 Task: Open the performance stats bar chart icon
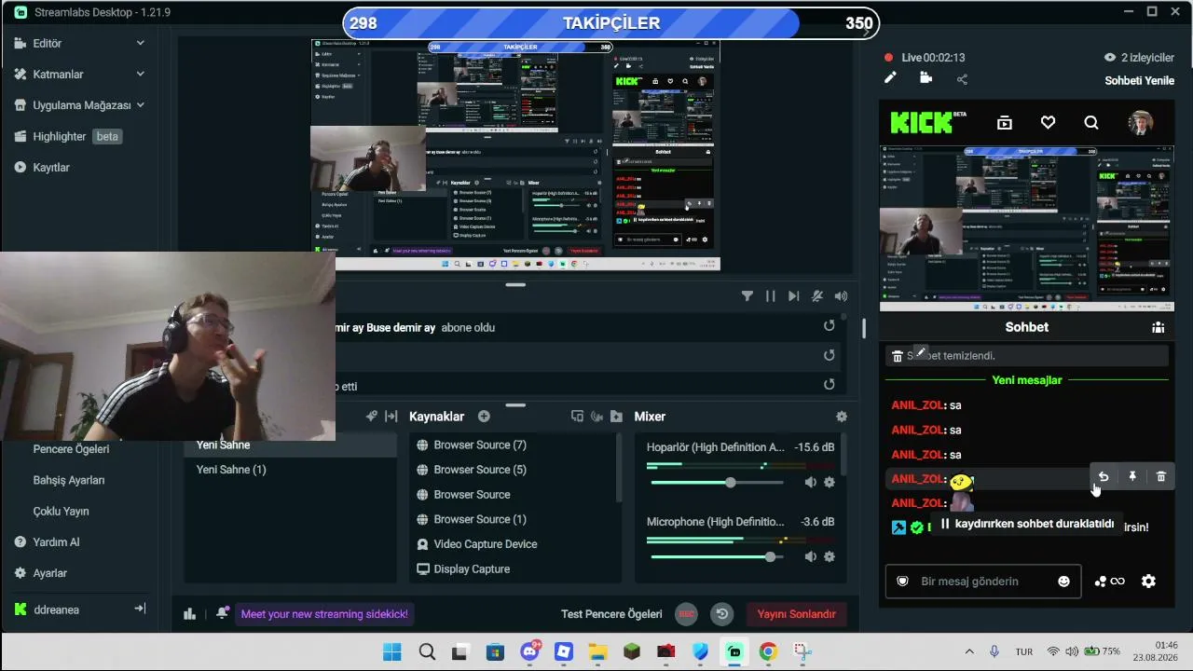click(190, 613)
